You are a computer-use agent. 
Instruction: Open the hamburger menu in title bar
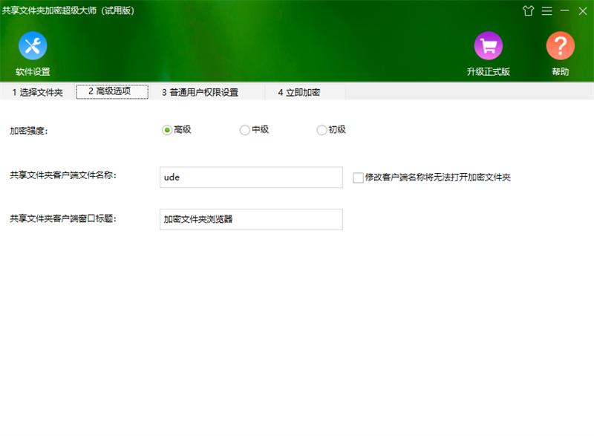(546, 11)
